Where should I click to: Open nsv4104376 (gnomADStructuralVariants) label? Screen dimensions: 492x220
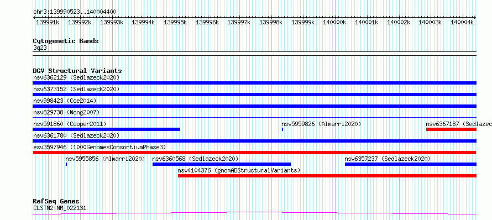(239, 170)
